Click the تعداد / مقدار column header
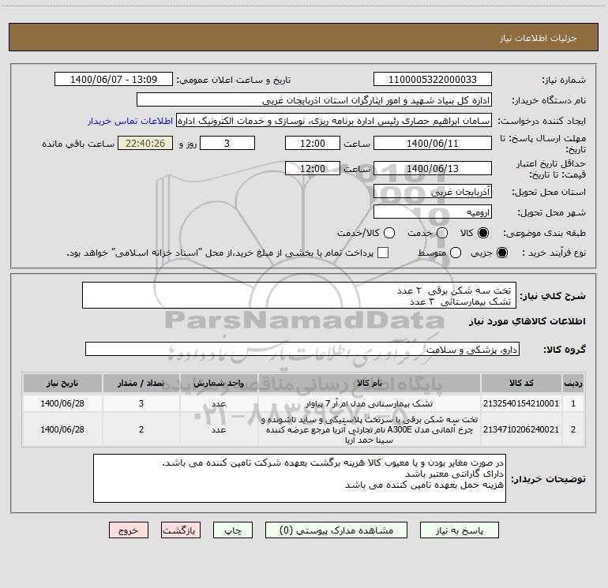 (141, 383)
